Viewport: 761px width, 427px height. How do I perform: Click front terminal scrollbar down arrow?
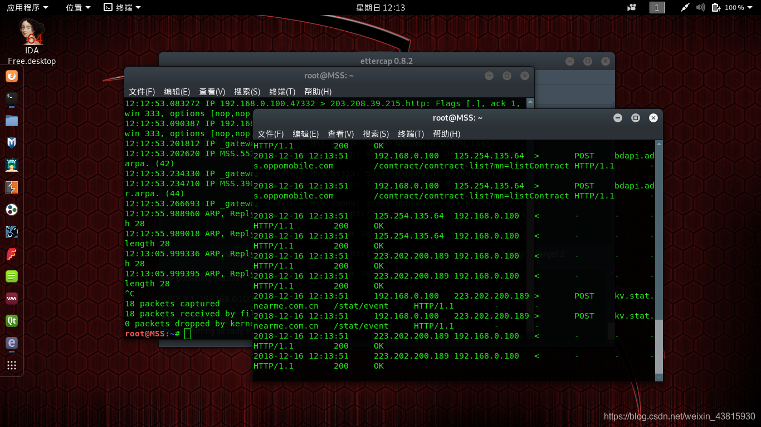pyautogui.click(x=659, y=378)
